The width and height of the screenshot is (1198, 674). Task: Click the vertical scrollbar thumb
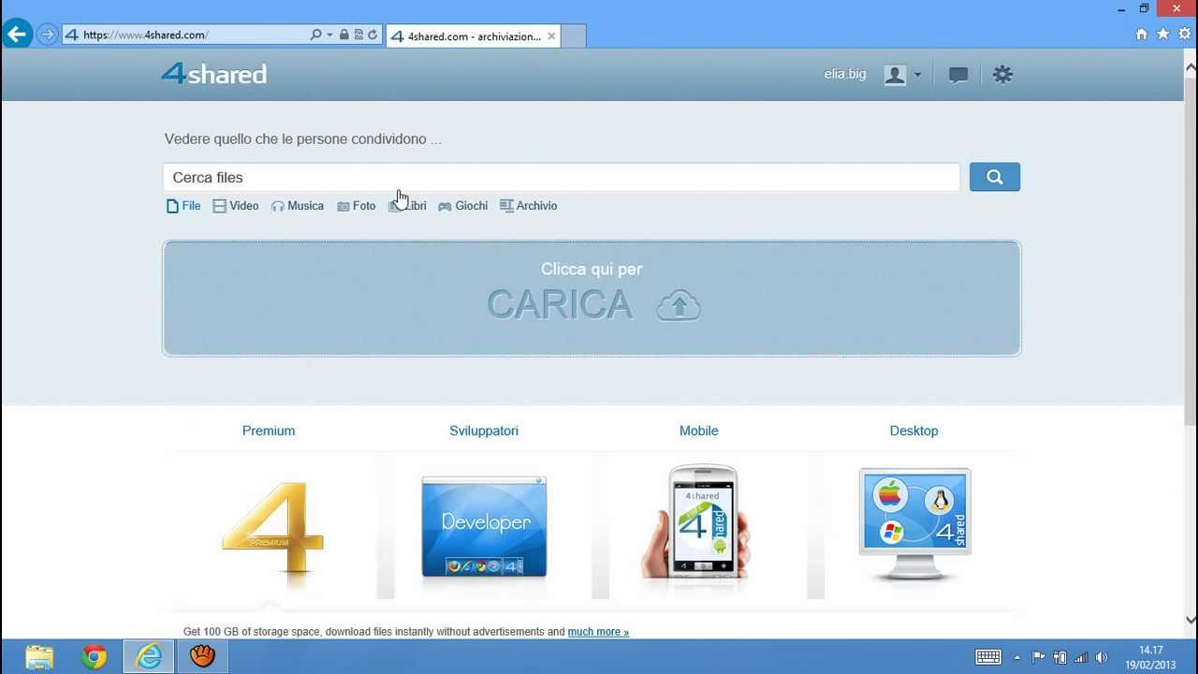pos(1191,250)
